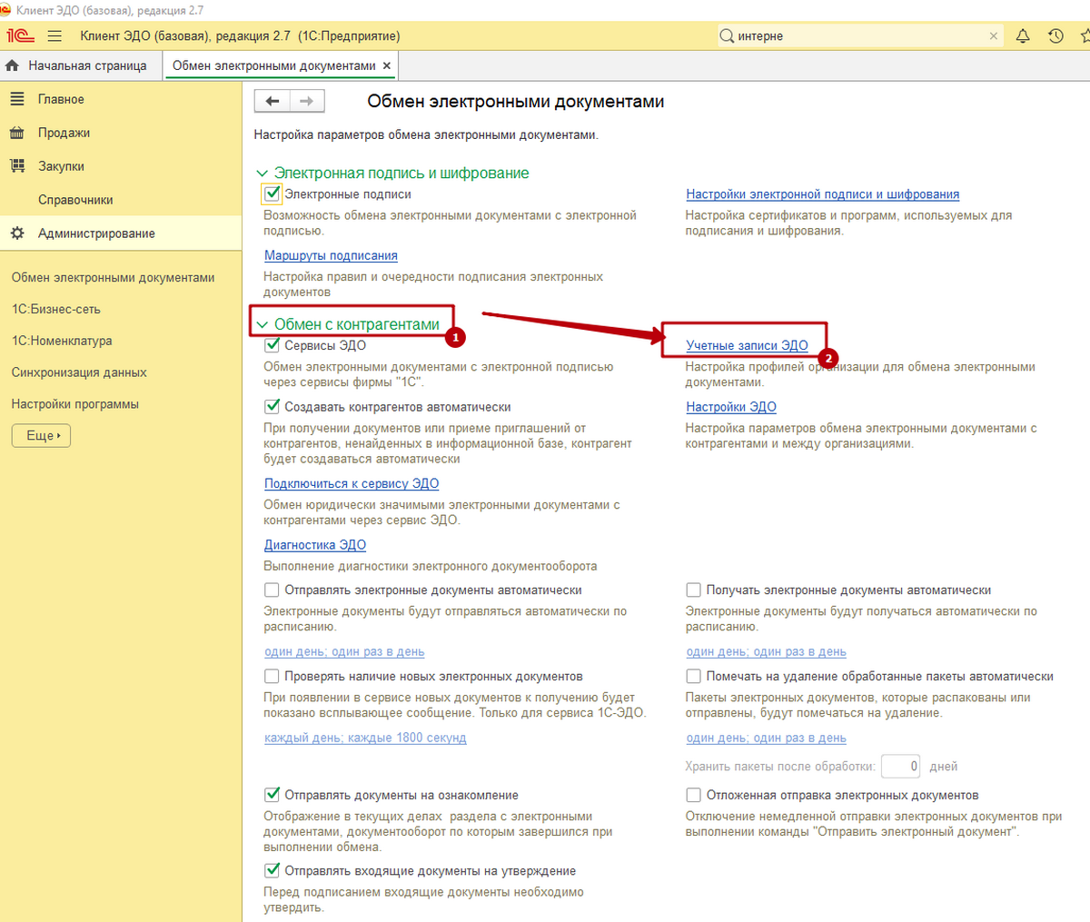Open notifications bell icon
The image size is (1090, 922).
[1023, 36]
